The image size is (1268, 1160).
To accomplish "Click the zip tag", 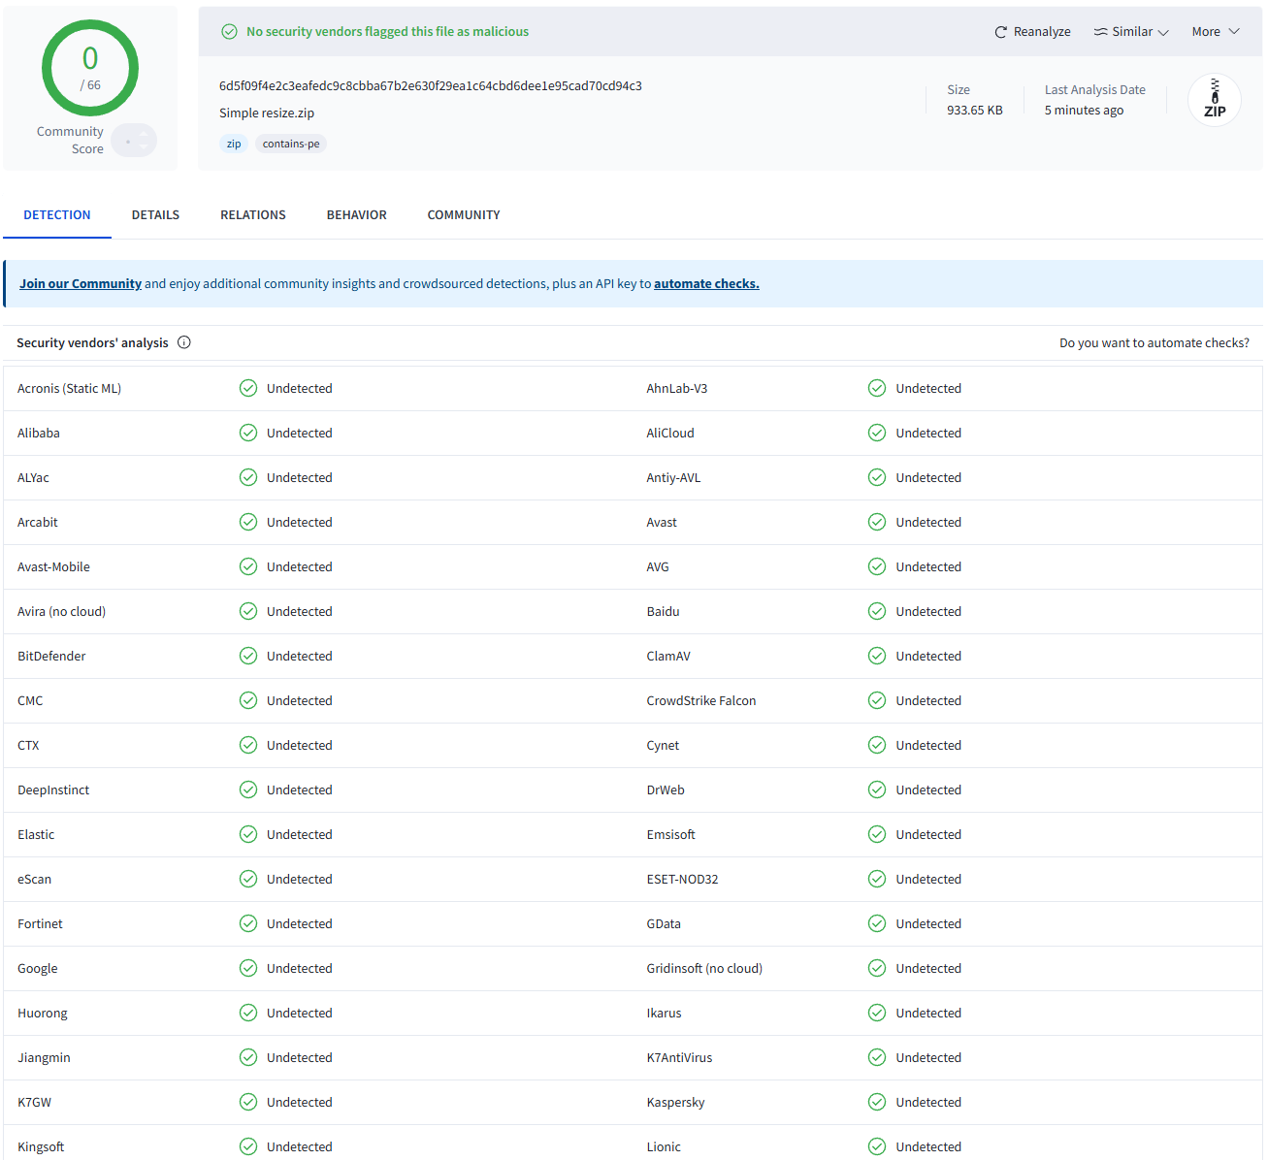I will (x=234, y=144).
